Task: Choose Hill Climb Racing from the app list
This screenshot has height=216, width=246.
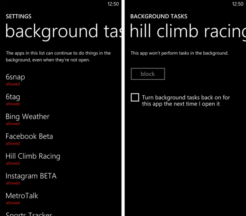Action: 33,156
